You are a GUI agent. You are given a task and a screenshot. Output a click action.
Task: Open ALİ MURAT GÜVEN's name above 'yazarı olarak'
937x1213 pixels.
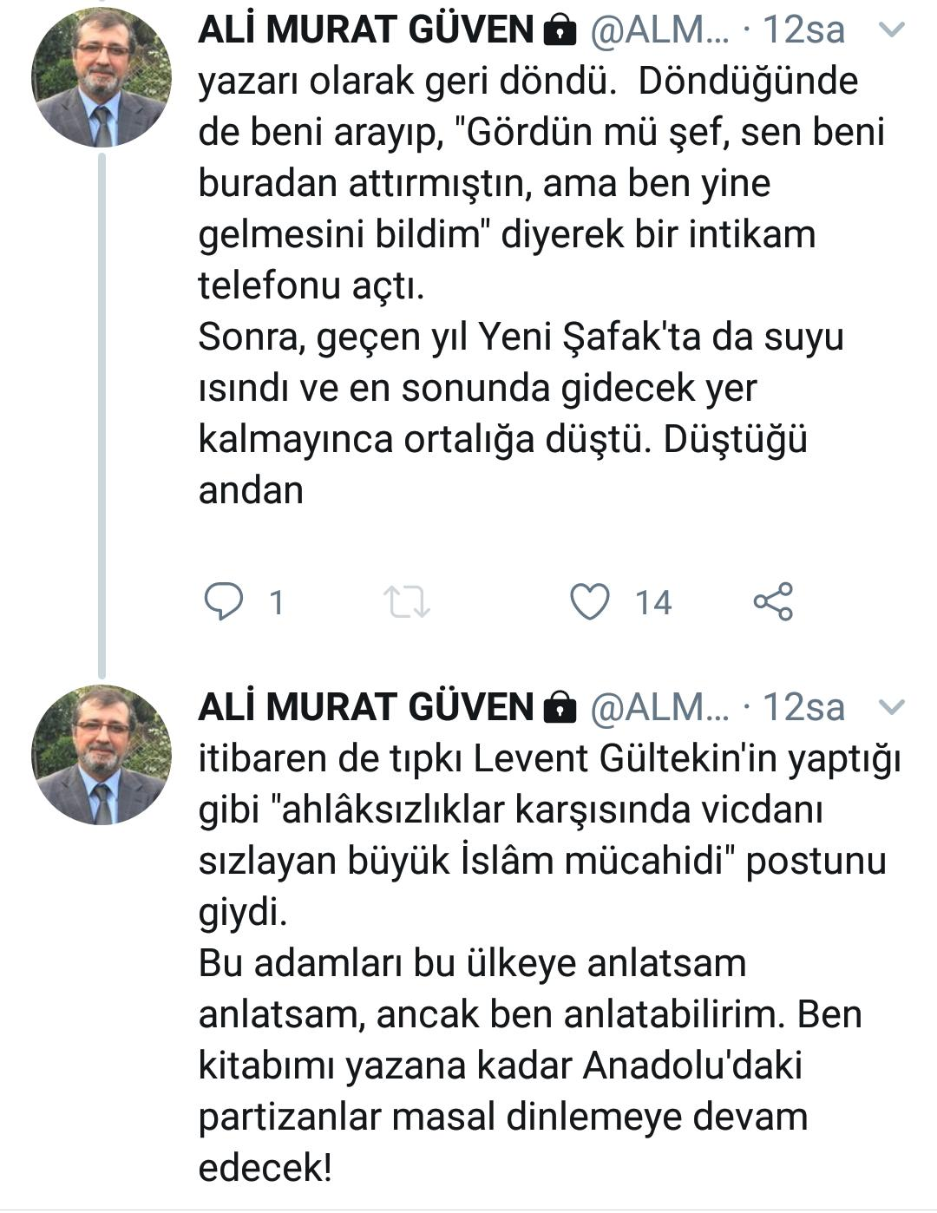(x=365, y=30)
